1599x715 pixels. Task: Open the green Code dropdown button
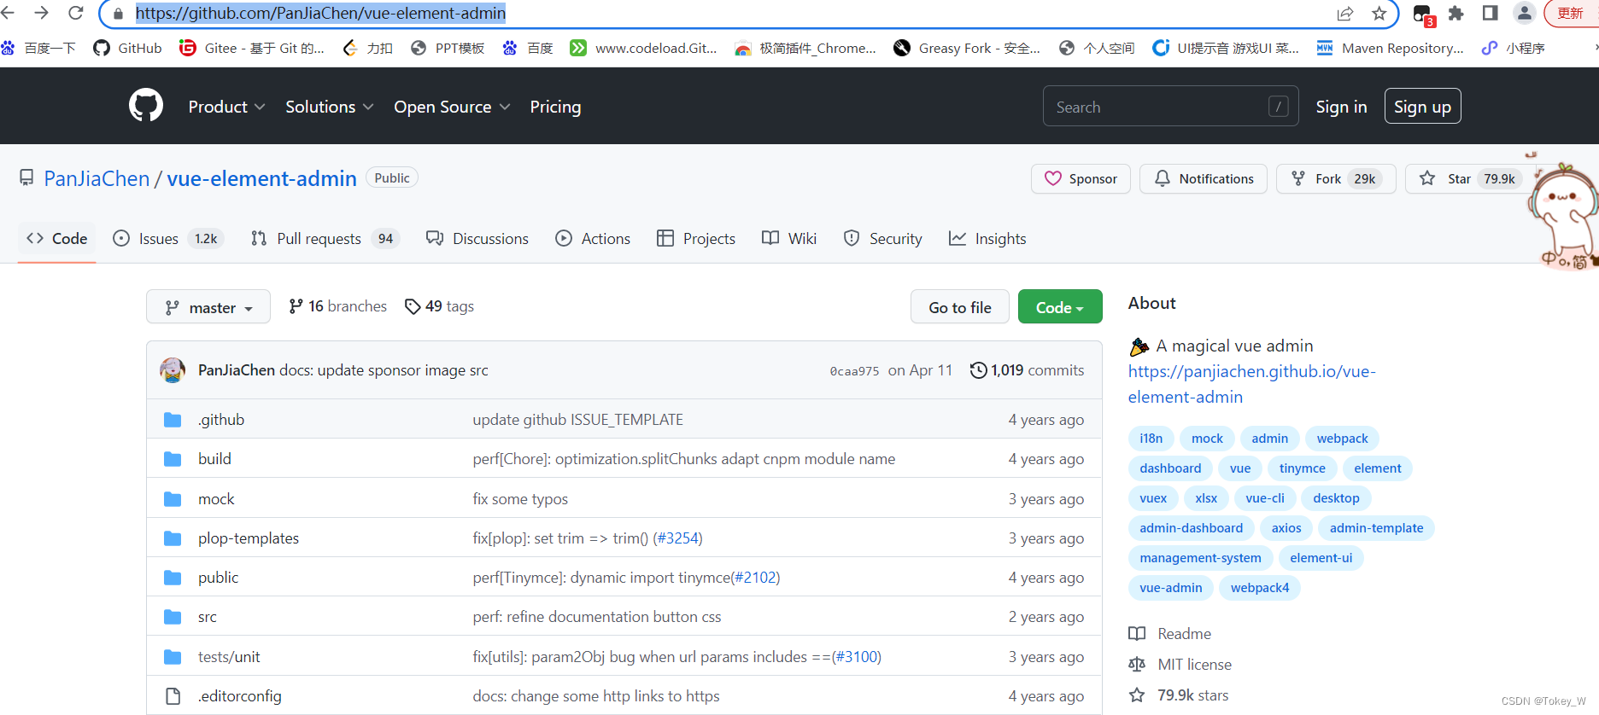point(1060,307)
